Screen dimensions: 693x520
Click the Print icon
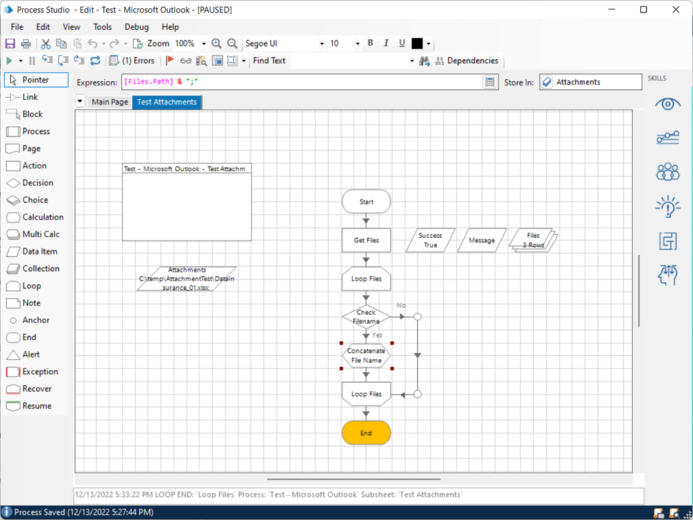[26, 44]
